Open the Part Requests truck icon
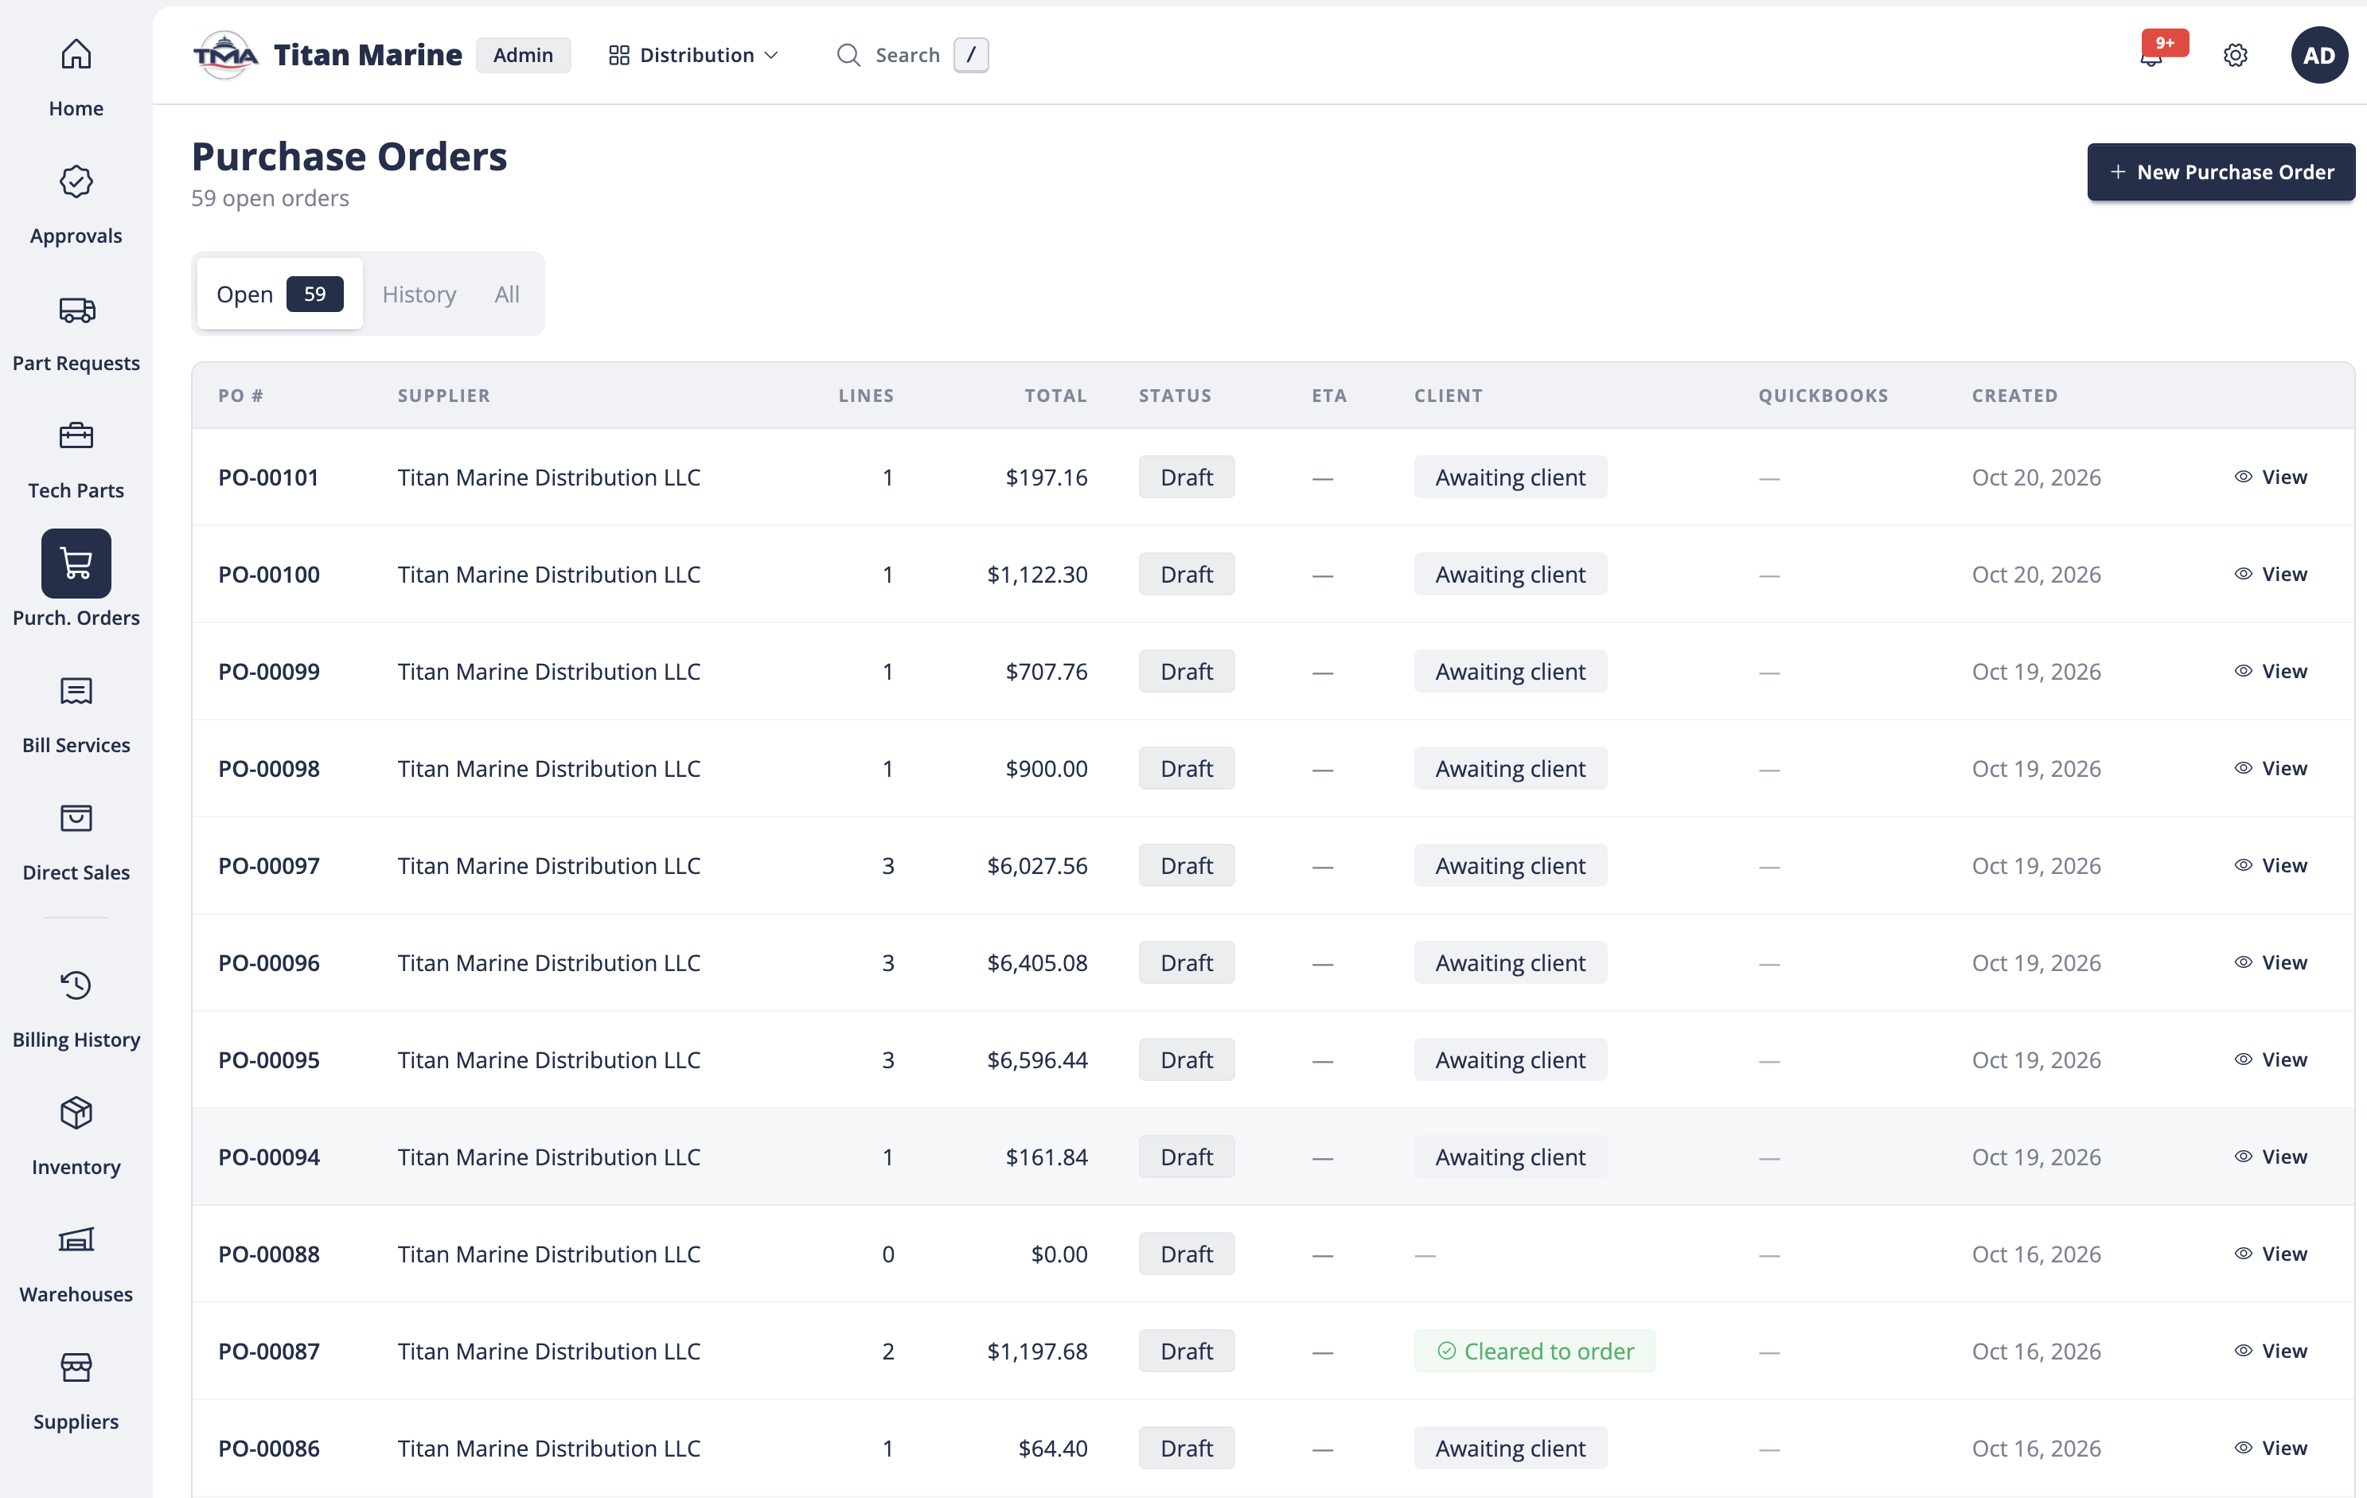 click(x=76, y=310)
